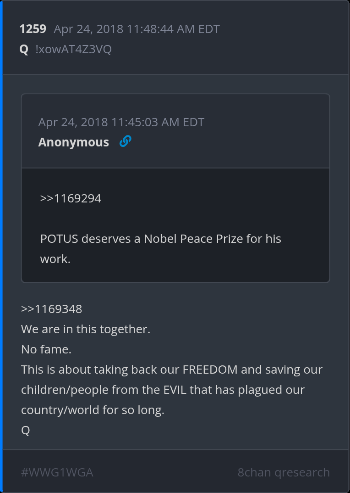Click the 'No fame.' line
This screenshot has height=493, width=350.
(x=46, y=349)
